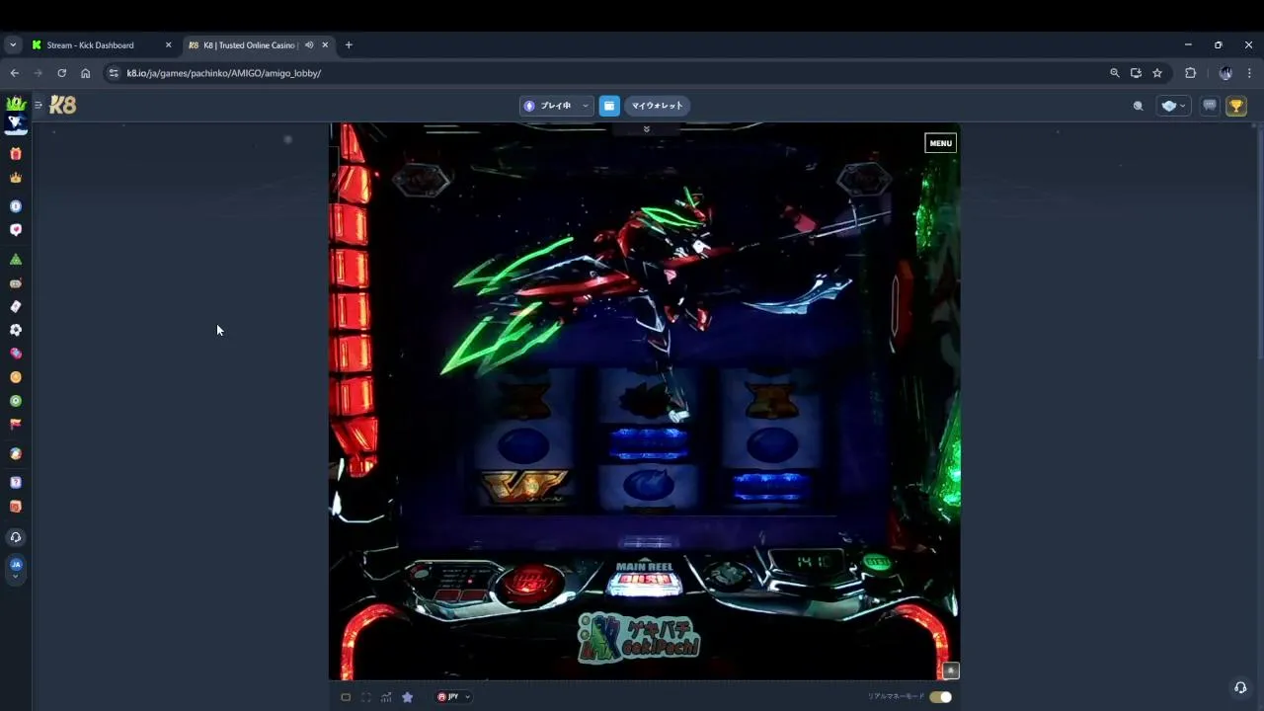Viewport: 1264px width, 711px height.
Task: Bookmark this page with the star icon
Action: (1157, 73)
